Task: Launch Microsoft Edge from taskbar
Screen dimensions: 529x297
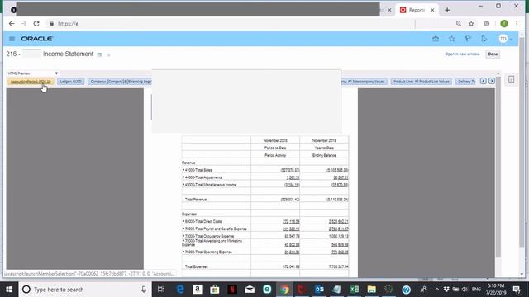Action: [180, 290]
